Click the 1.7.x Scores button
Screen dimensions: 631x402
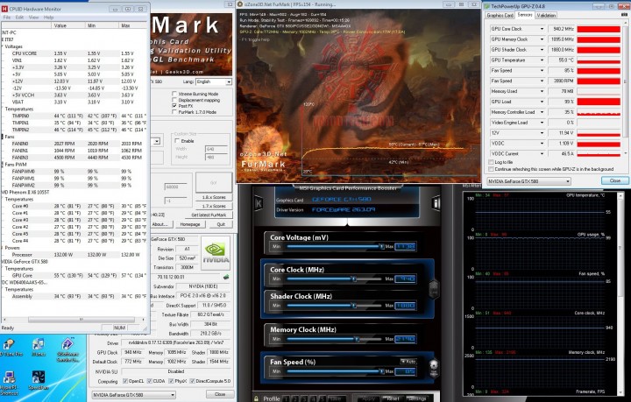[214, 206]
